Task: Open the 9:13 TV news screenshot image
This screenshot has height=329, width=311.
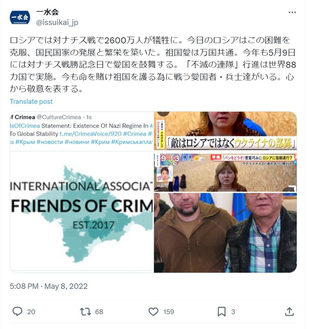Action: 225,173
